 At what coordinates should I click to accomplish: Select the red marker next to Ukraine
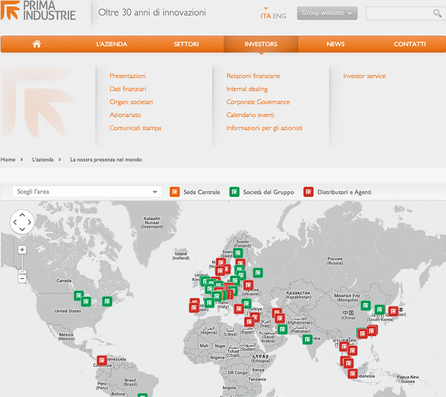click(248, 285)
